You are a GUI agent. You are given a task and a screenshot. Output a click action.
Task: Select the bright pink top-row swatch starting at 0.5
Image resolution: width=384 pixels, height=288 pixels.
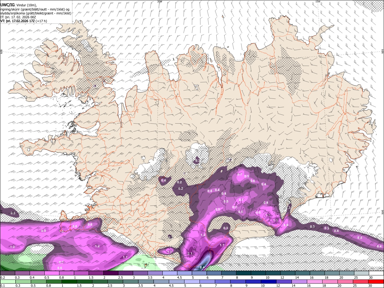click(52, 273)
